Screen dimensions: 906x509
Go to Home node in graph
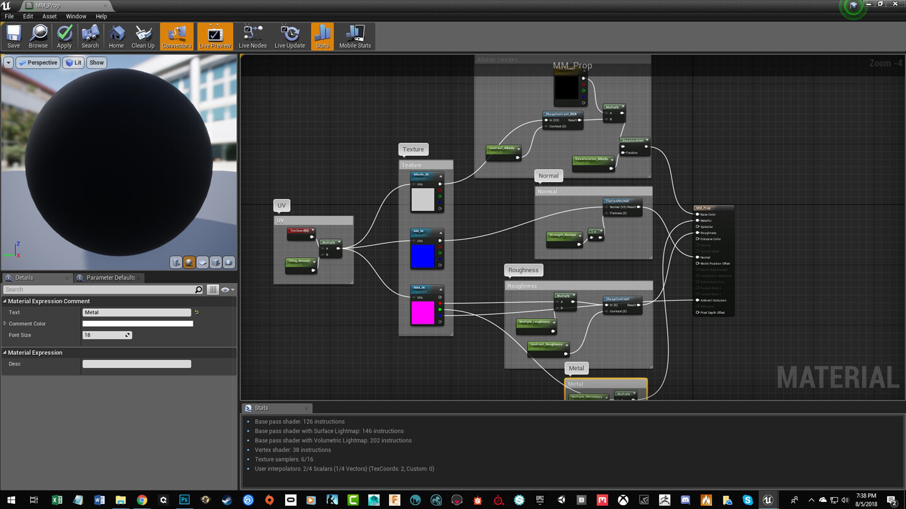tap(116, 37)
